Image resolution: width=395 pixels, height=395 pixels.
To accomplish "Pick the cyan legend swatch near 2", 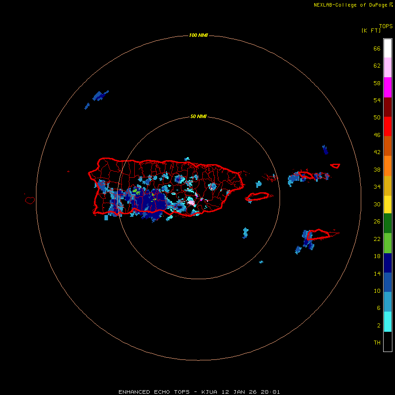I will (x=388, y=322).
